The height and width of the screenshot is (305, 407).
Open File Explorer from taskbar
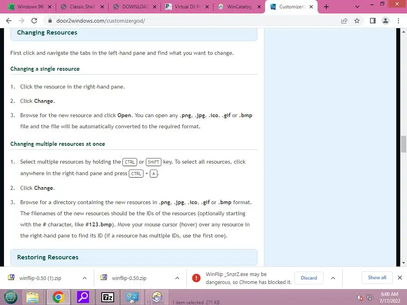click(x=33, y=297)
